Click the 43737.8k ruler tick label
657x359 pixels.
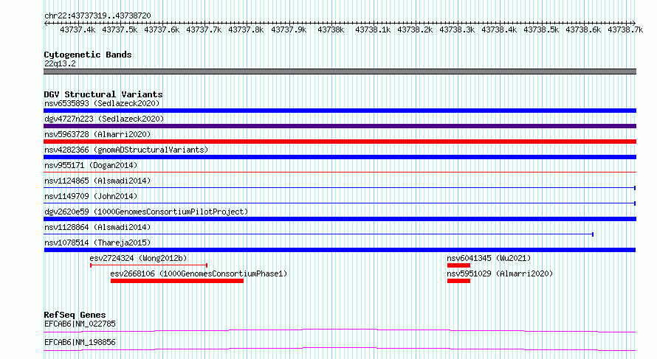(x=246, y=29)
